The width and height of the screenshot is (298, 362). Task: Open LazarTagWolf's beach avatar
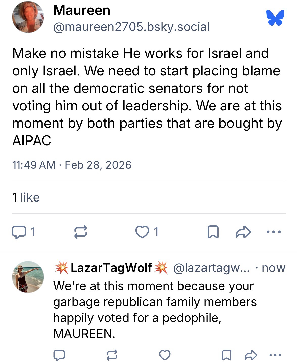[x=28, y=277]
